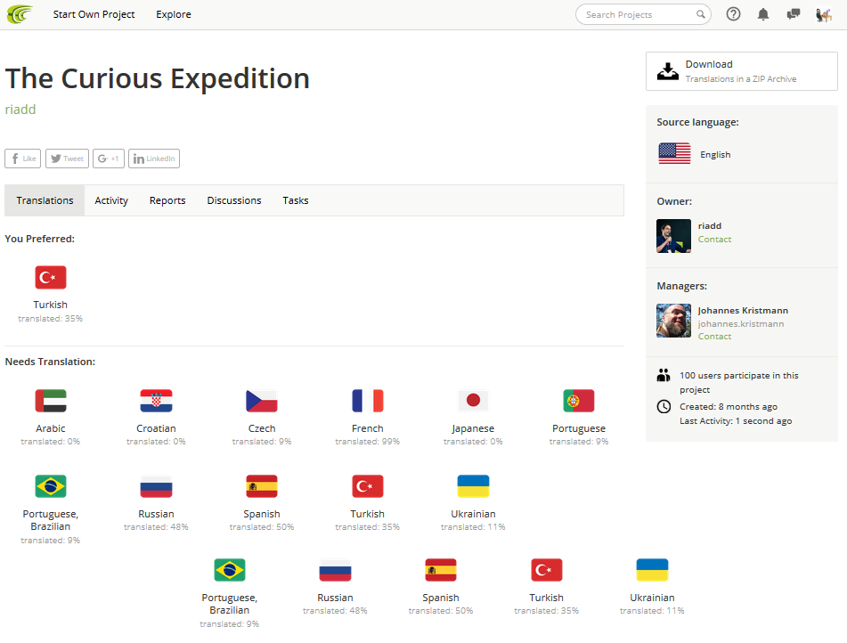
Task: Click the Crowdin logo in the header
Action: 20,14
